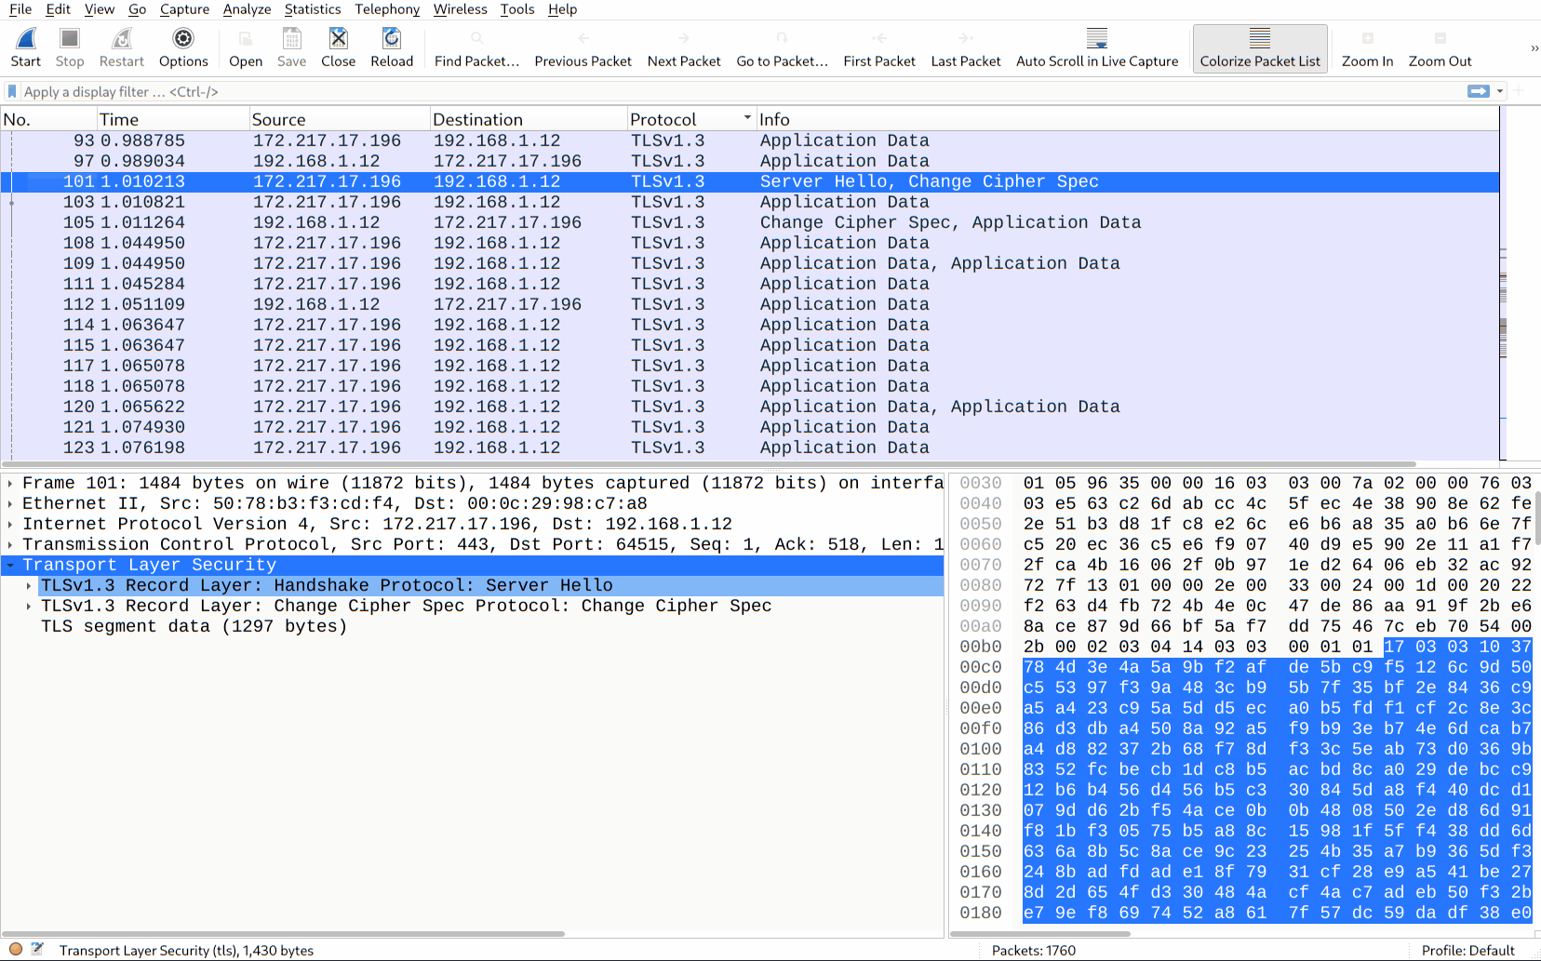Add a display filter button plus

point(1519,91)
